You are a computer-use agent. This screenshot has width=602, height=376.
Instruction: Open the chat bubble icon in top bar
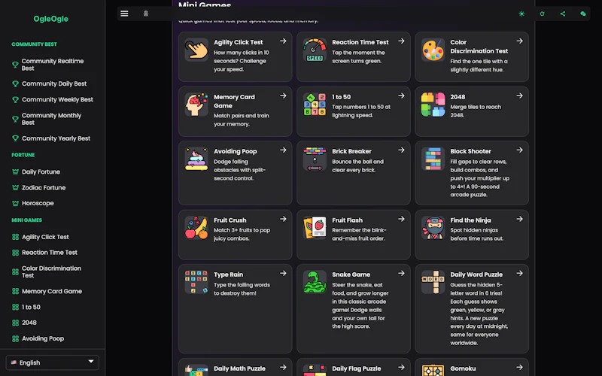pos(582,14)
